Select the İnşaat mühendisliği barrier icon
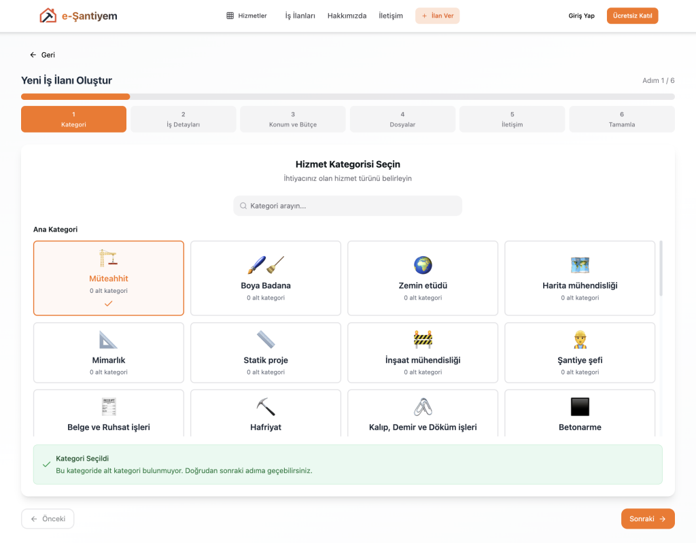 click(423, 339)
